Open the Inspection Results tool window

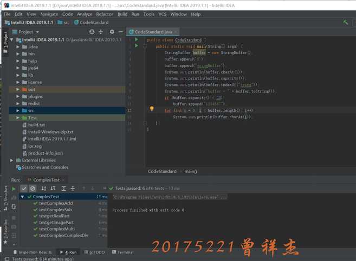pos(32,252)
